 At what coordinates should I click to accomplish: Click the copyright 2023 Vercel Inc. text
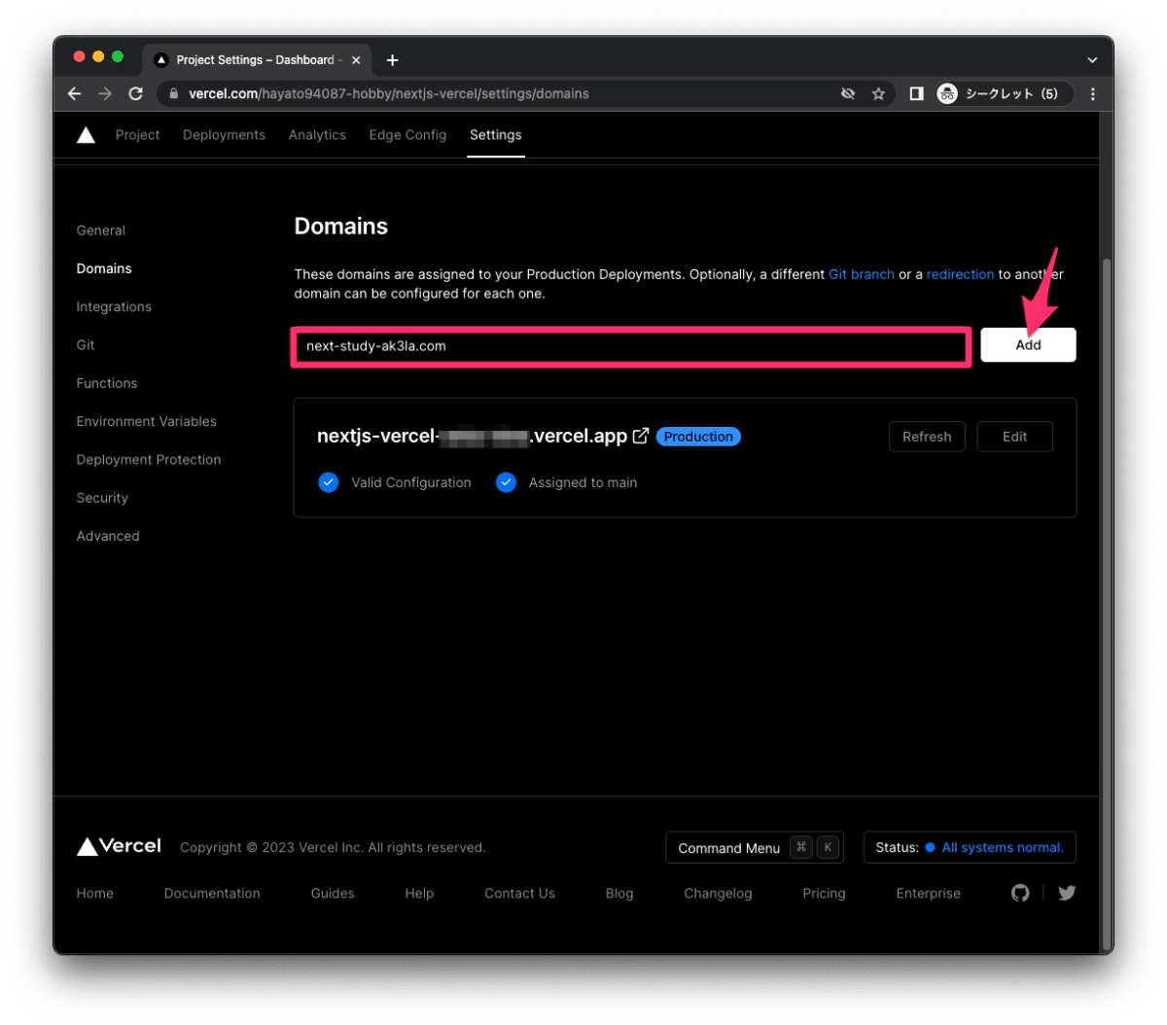(x=333, y=848)
